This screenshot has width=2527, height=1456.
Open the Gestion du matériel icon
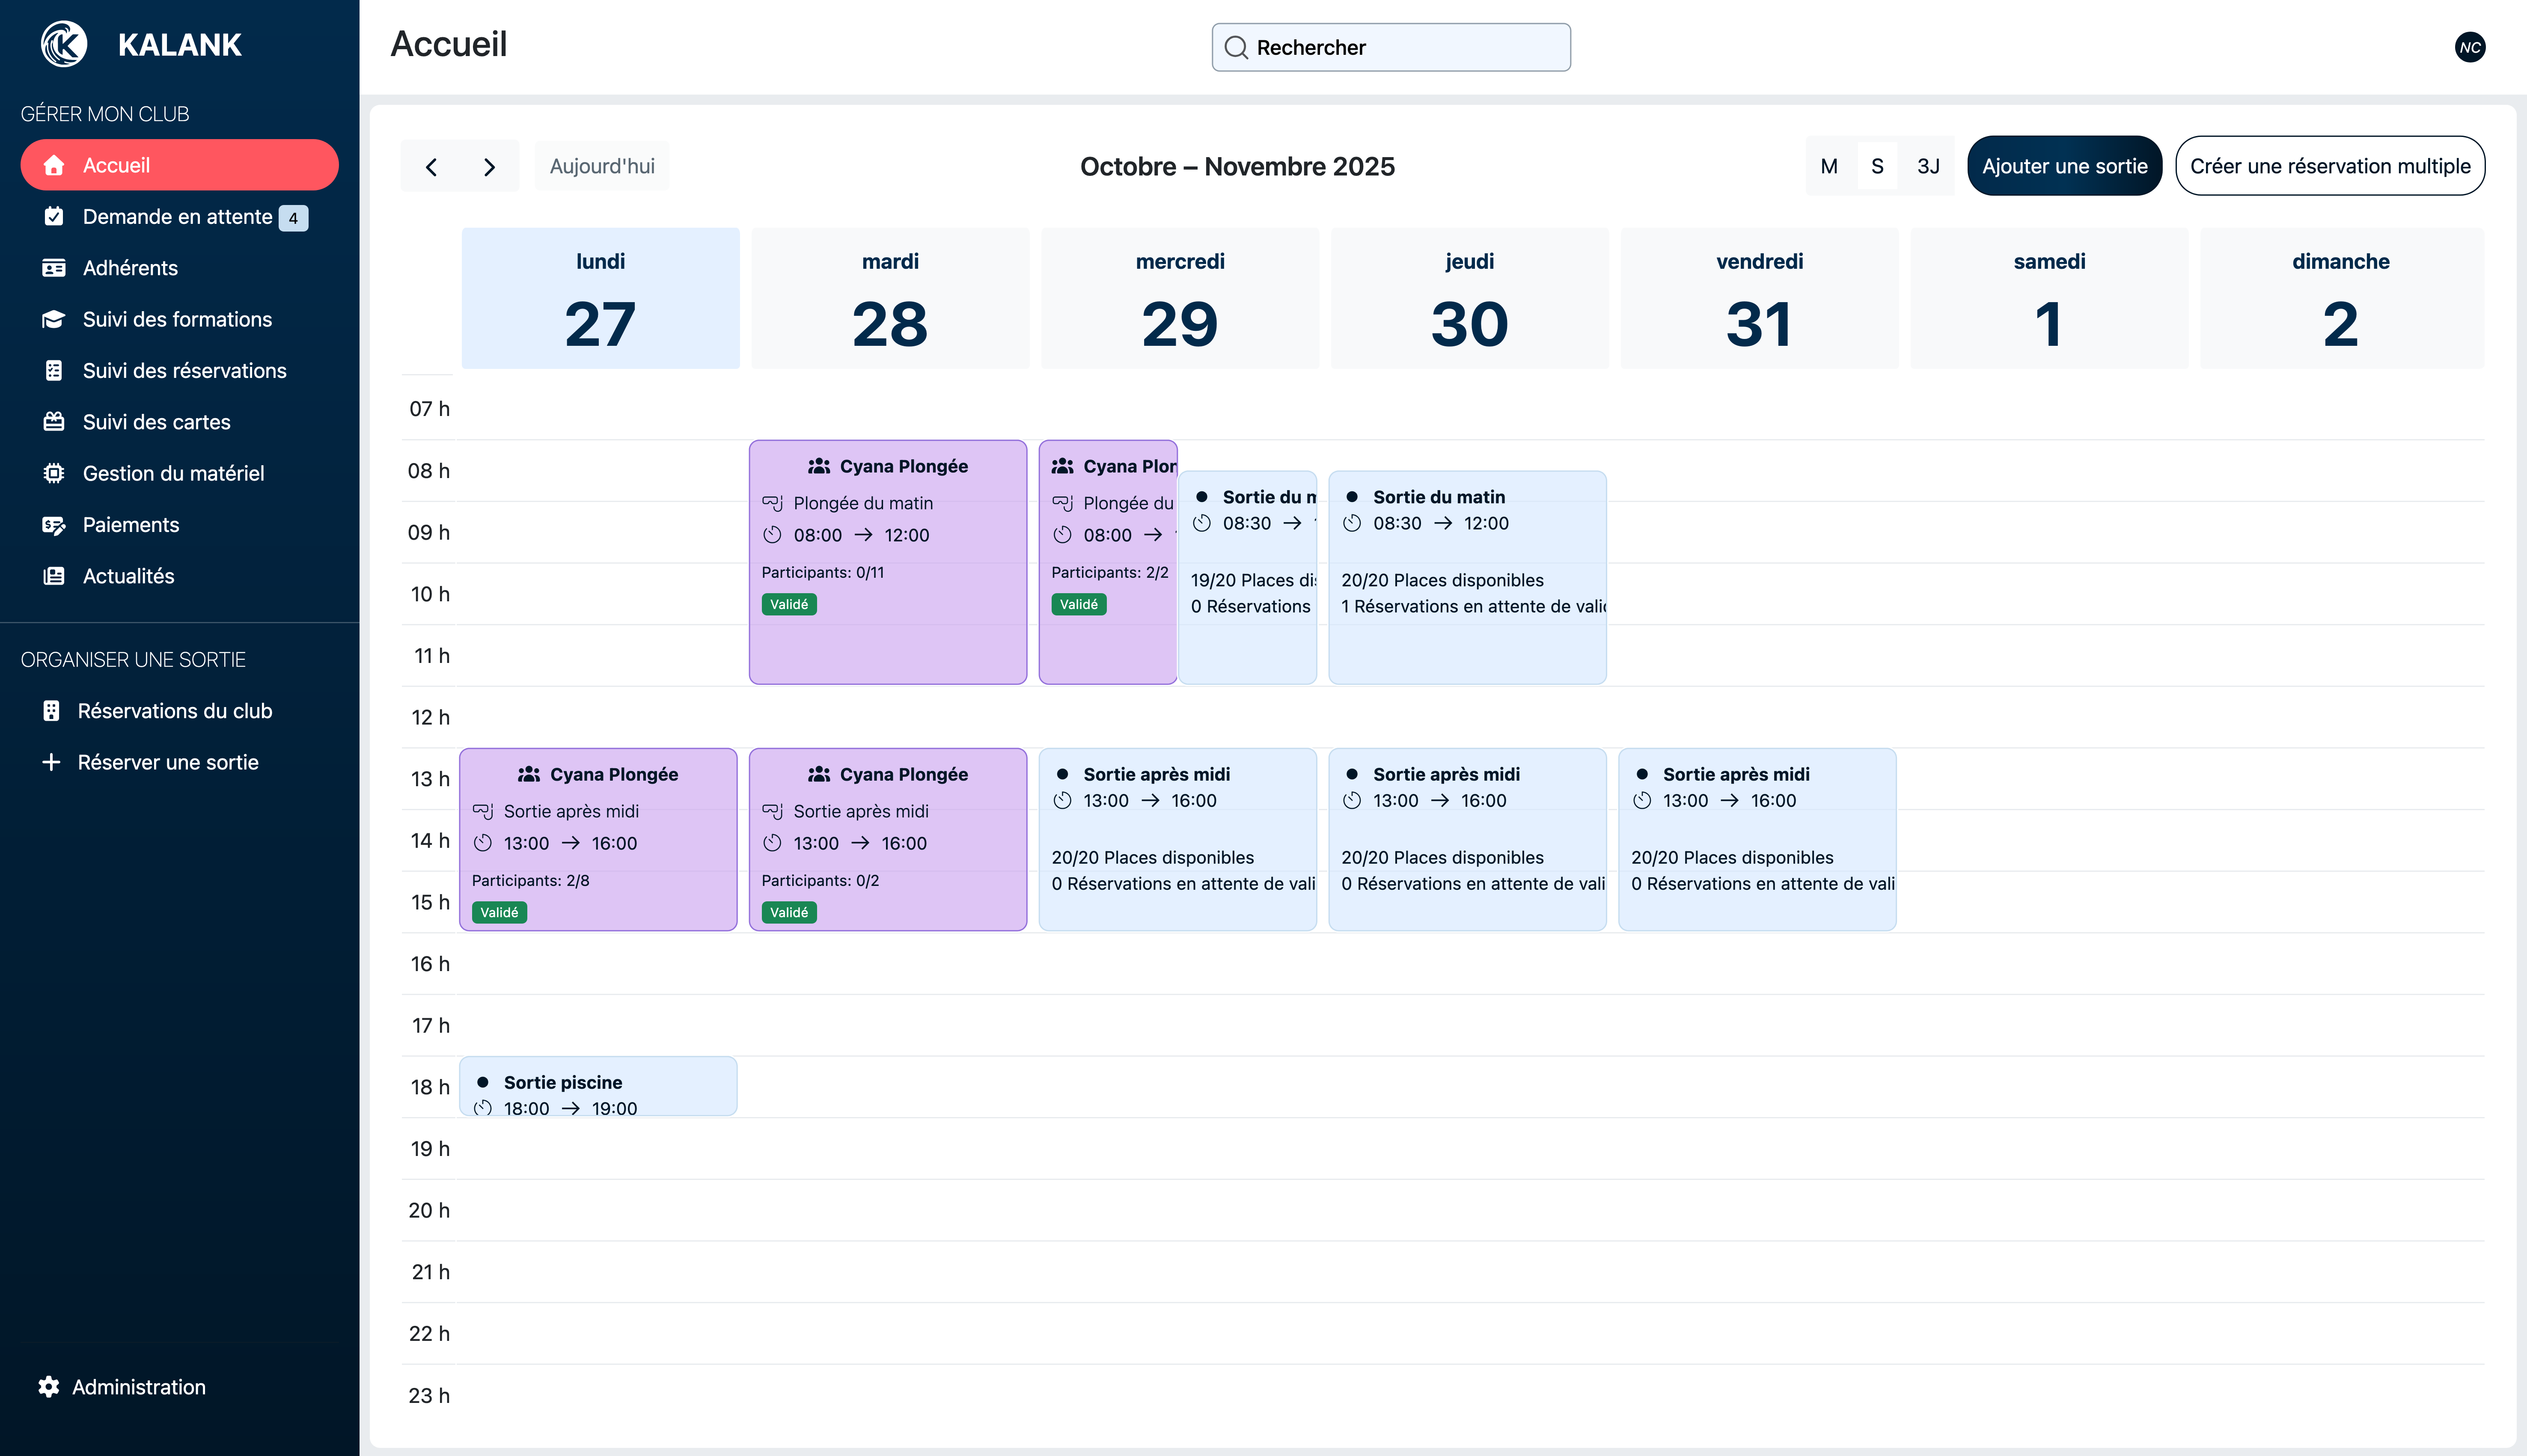[54, 473]
